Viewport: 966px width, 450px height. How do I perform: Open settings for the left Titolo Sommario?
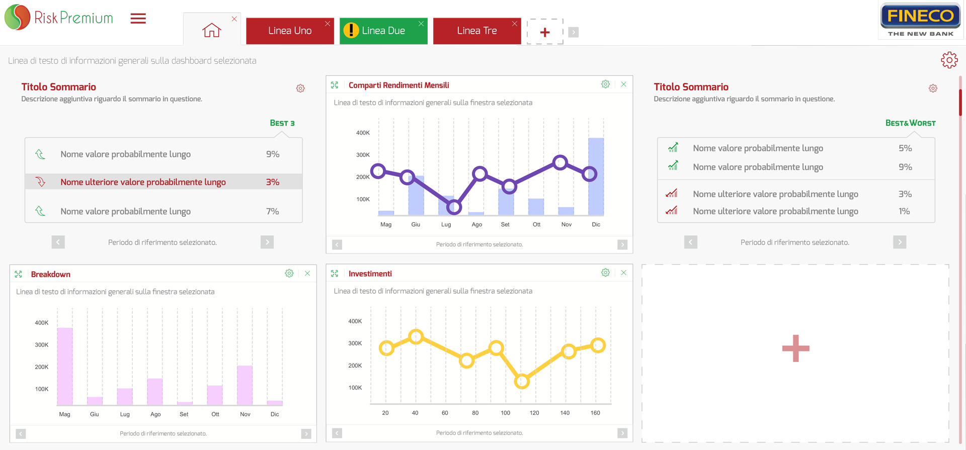[300, 88]
